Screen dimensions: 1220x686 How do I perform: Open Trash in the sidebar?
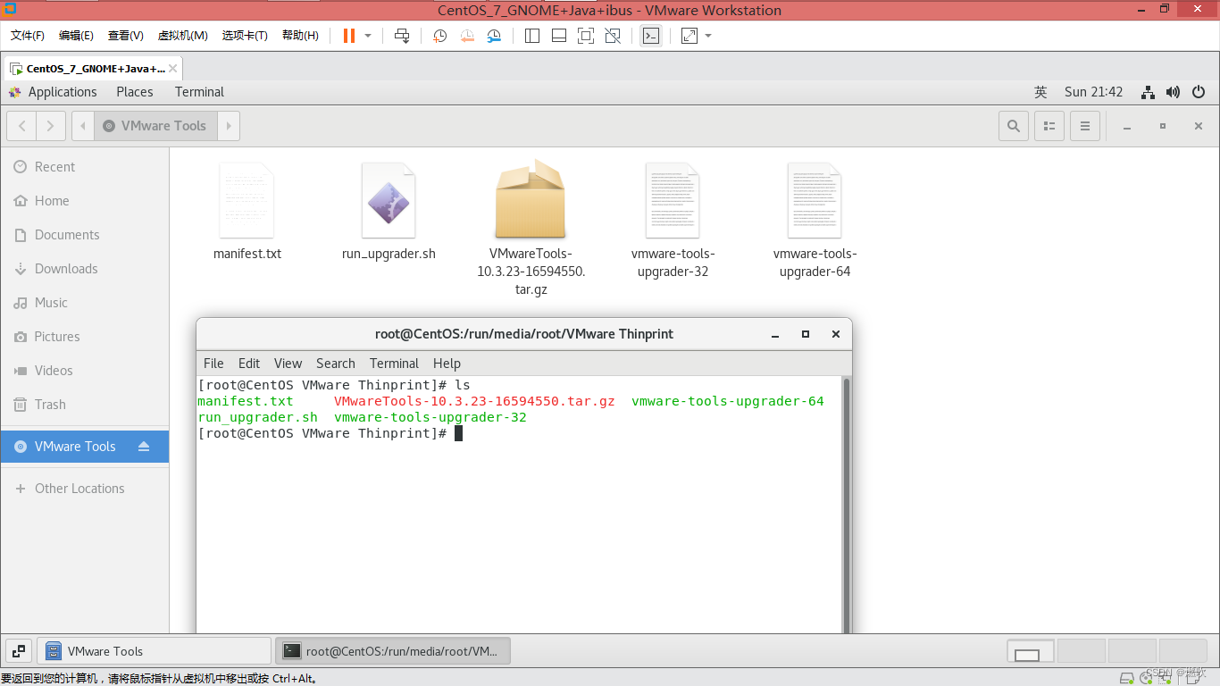tap(85, 405)
